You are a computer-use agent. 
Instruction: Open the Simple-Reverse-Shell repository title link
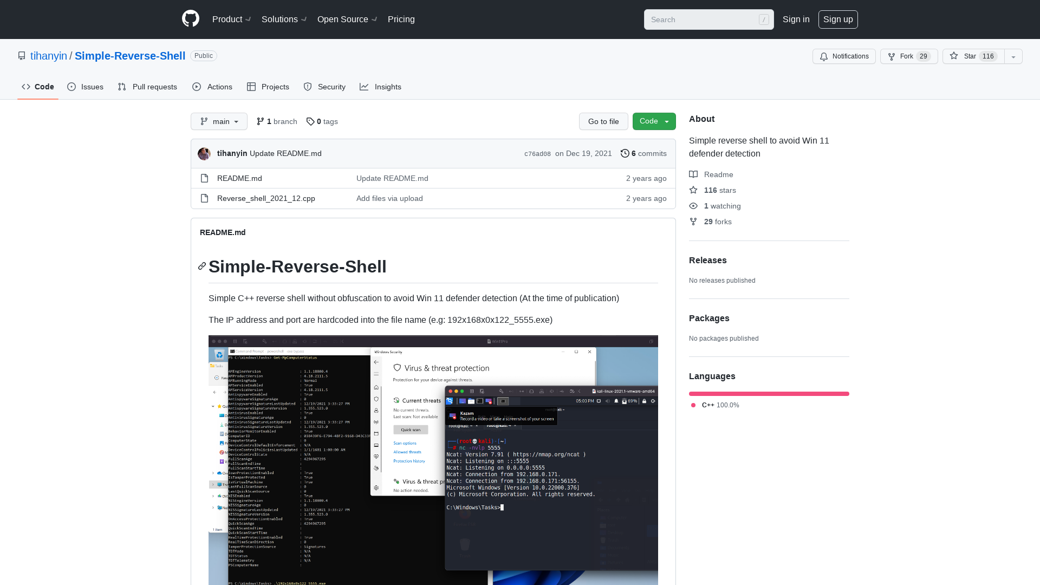[130, 56]
